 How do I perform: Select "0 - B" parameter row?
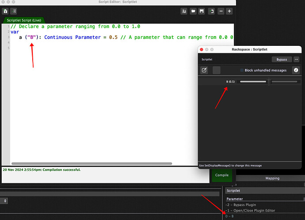[229, 216]
